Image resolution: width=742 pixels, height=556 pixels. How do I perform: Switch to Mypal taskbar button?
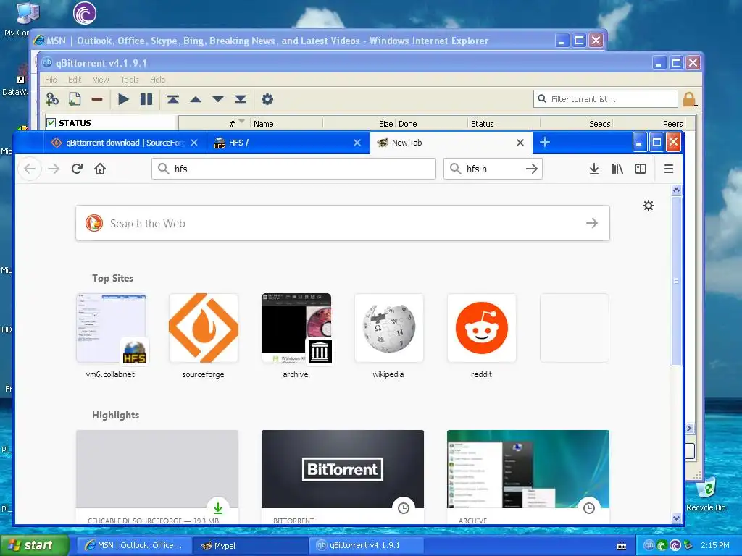(251, 546)
